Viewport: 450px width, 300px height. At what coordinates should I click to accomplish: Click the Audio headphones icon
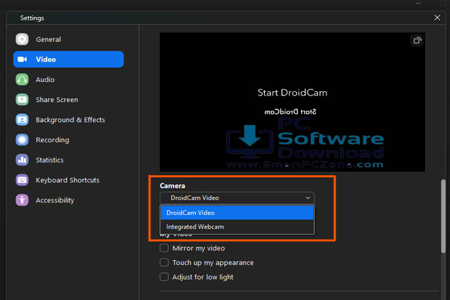point(22,79)
